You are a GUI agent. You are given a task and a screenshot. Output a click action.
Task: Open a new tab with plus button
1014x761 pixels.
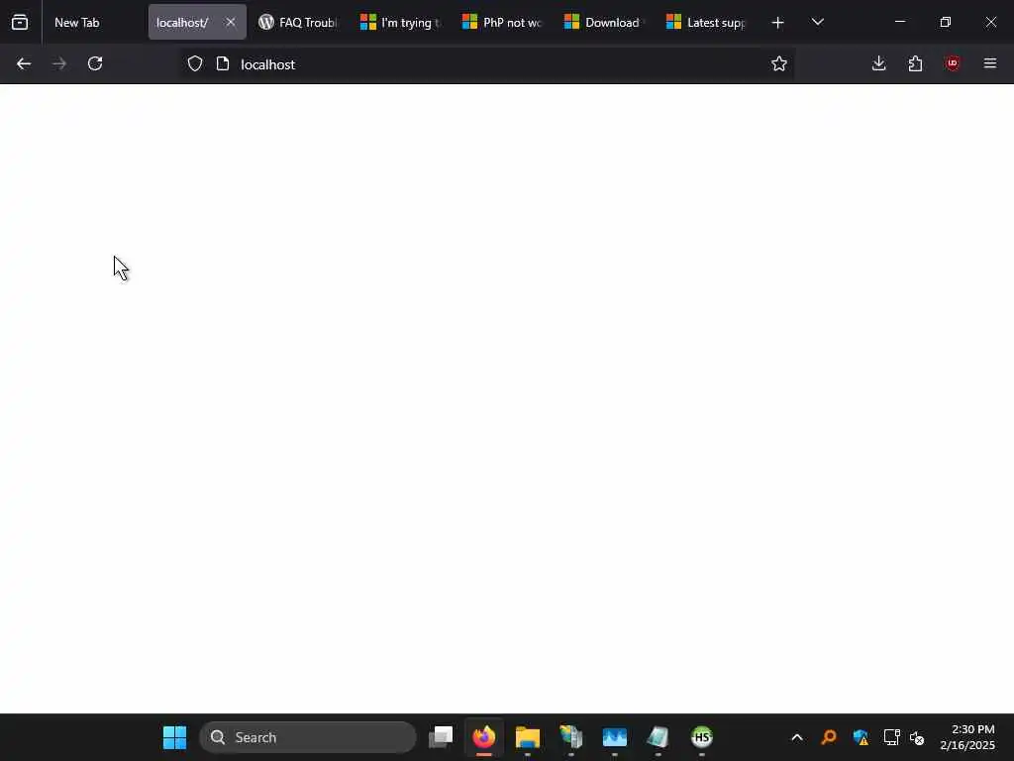coord(778,23)
